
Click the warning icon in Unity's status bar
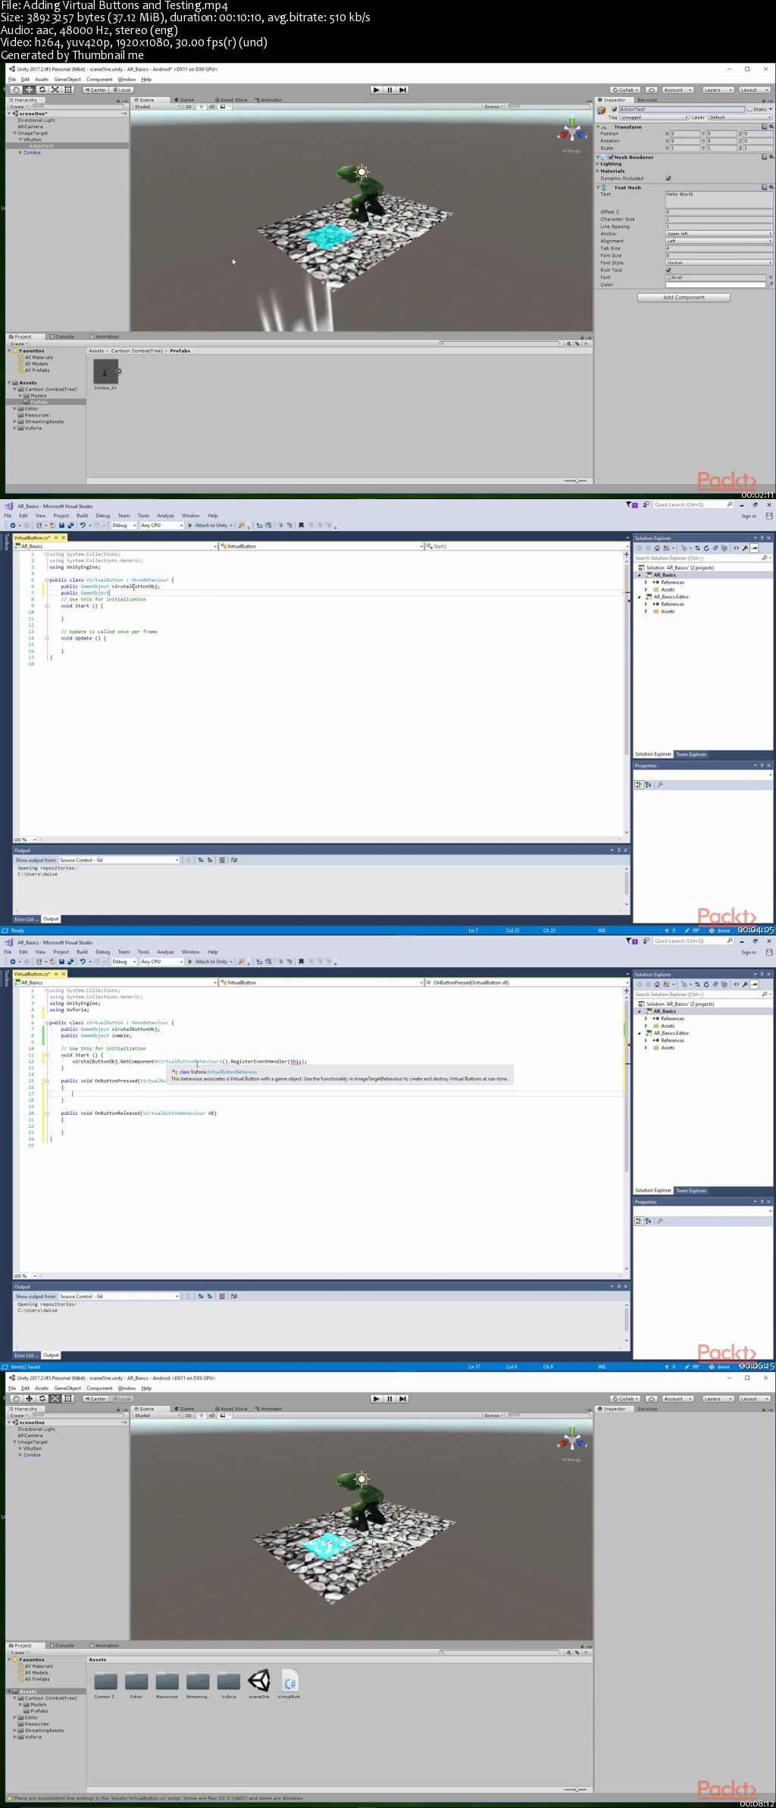click(x=9, y=1798)
